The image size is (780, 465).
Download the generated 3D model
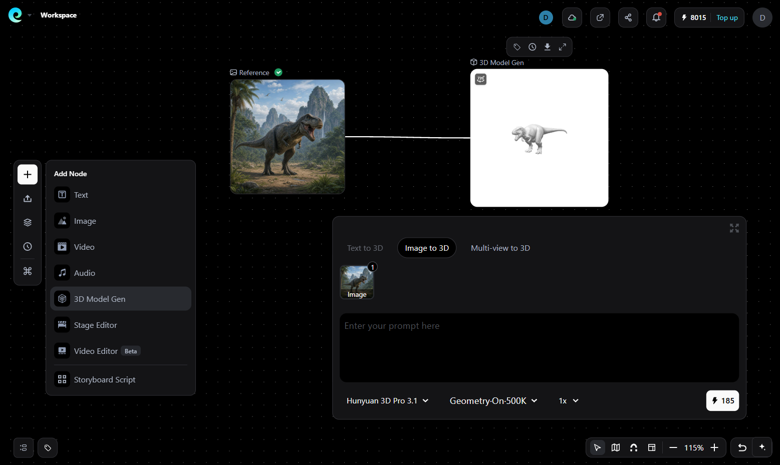pos(548,47)
